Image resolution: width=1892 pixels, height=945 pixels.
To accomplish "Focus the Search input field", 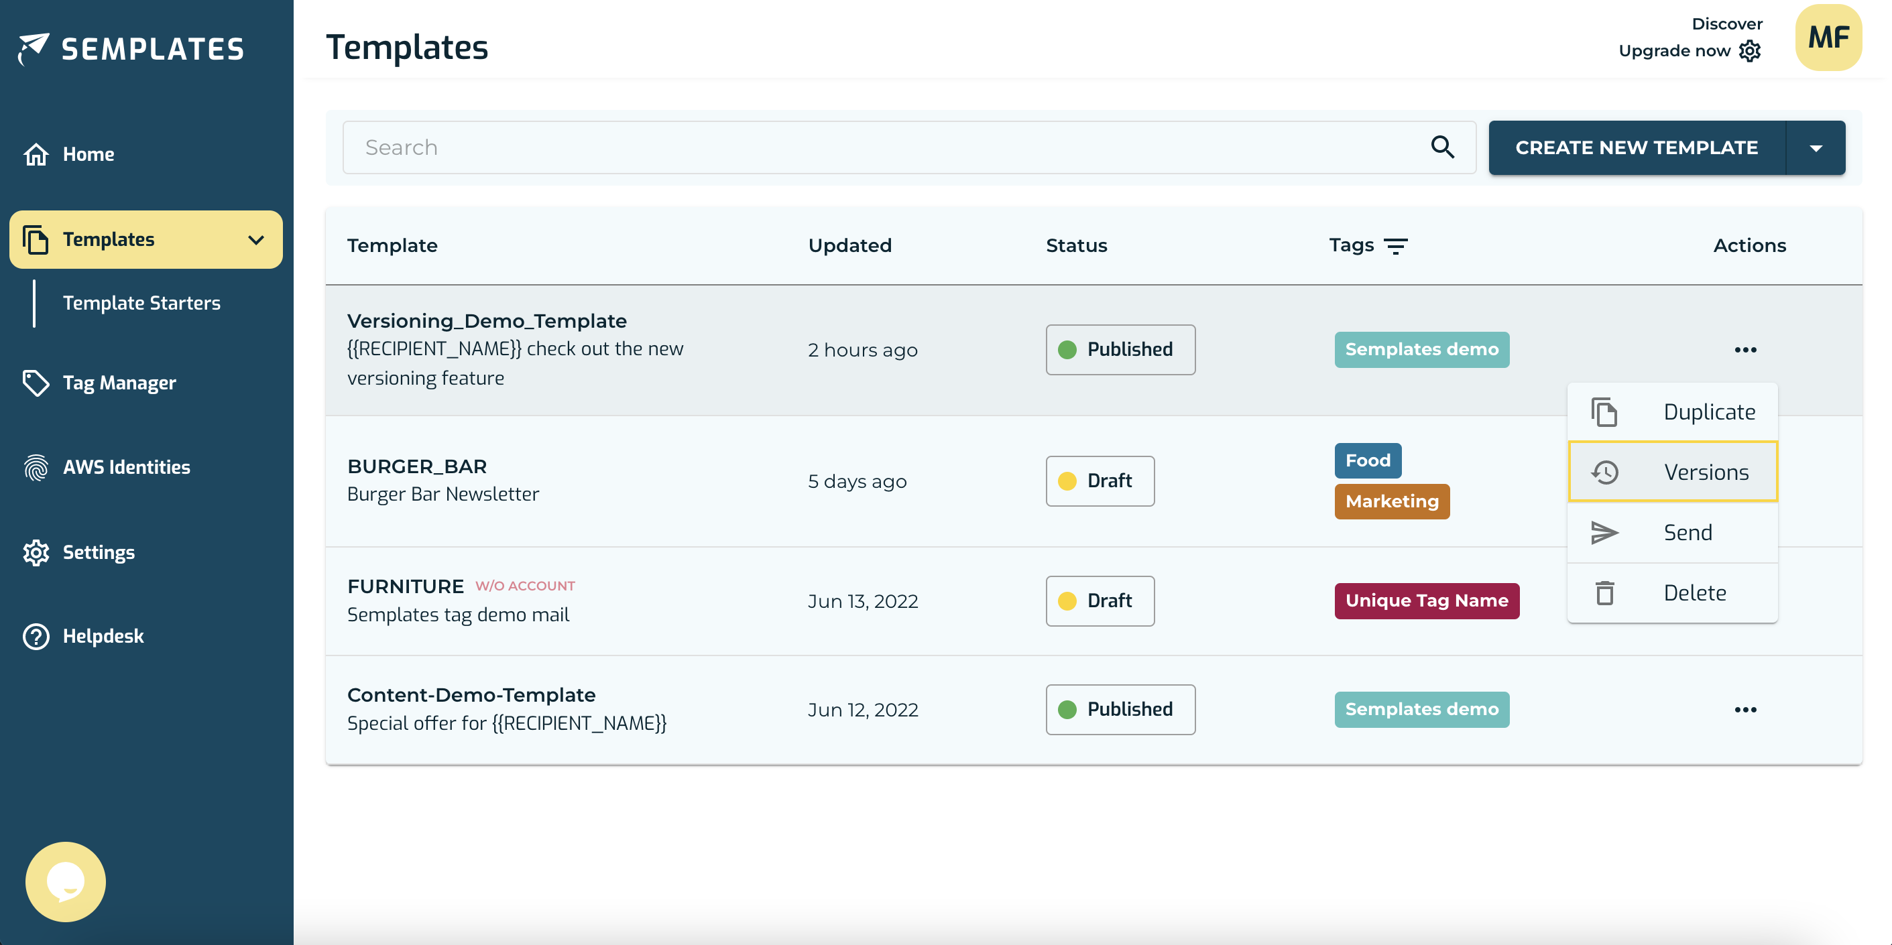I will pos(882,147).
